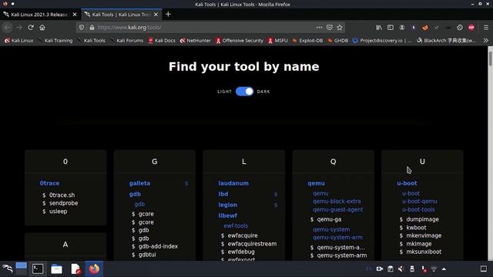
Task: Open the Kali Docs bookmark
Action: (x=162, y=41)
